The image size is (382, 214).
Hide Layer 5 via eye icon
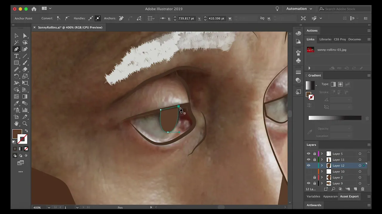pyautogui.click(x=309, y=154)
